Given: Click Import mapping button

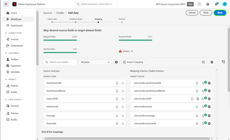Looking at the screenshot, I should coord(133,62).
